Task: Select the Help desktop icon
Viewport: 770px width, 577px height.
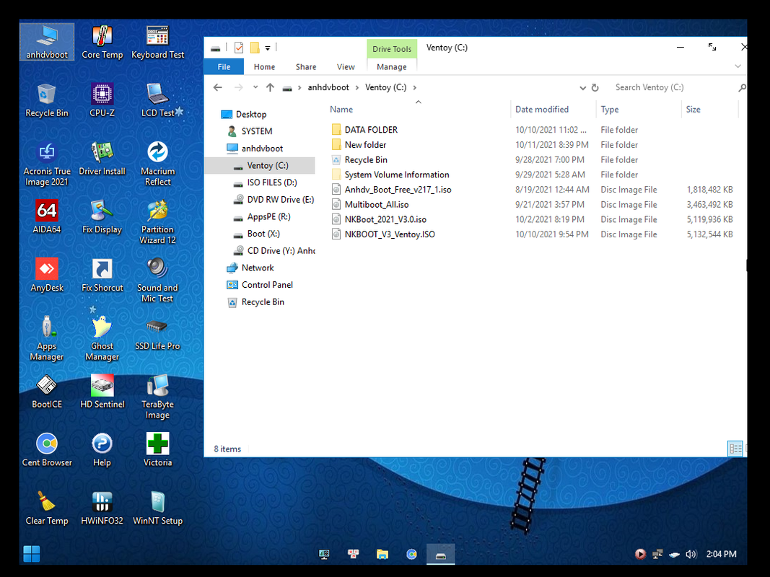Action: (x=102, y=449)
